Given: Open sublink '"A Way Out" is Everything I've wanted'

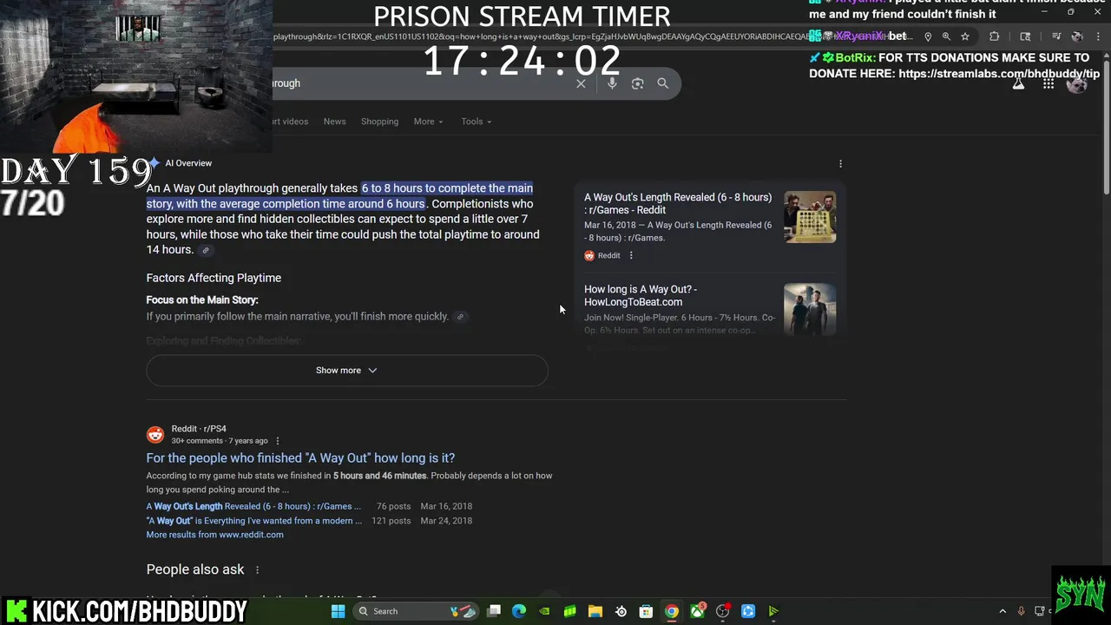Looking at the screenshot, I should 254,521.
